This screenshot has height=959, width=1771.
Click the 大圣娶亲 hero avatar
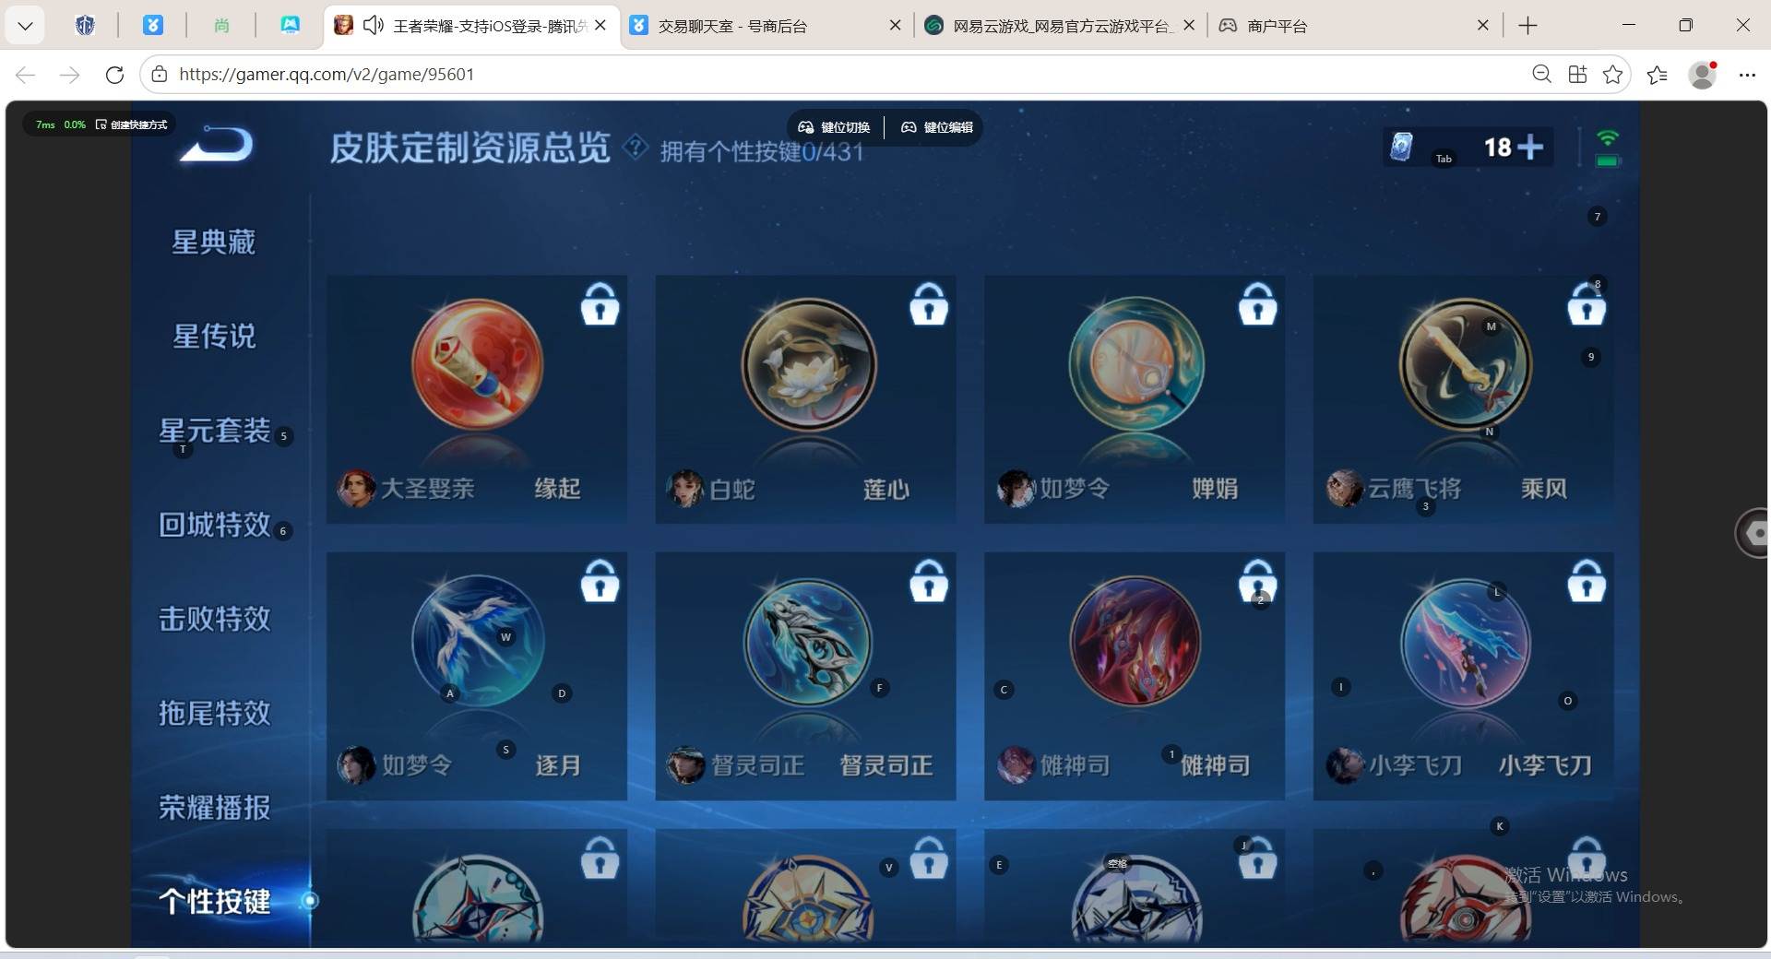[x=356, y=489]
